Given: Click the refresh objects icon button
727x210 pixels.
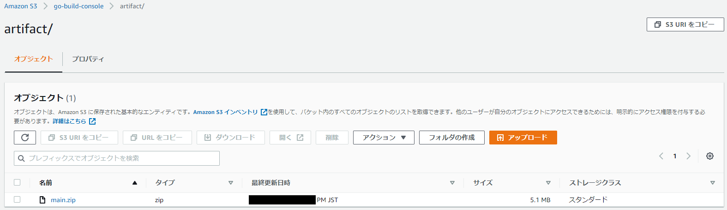Looking at the screenshot, I should [x=25, y=138].
